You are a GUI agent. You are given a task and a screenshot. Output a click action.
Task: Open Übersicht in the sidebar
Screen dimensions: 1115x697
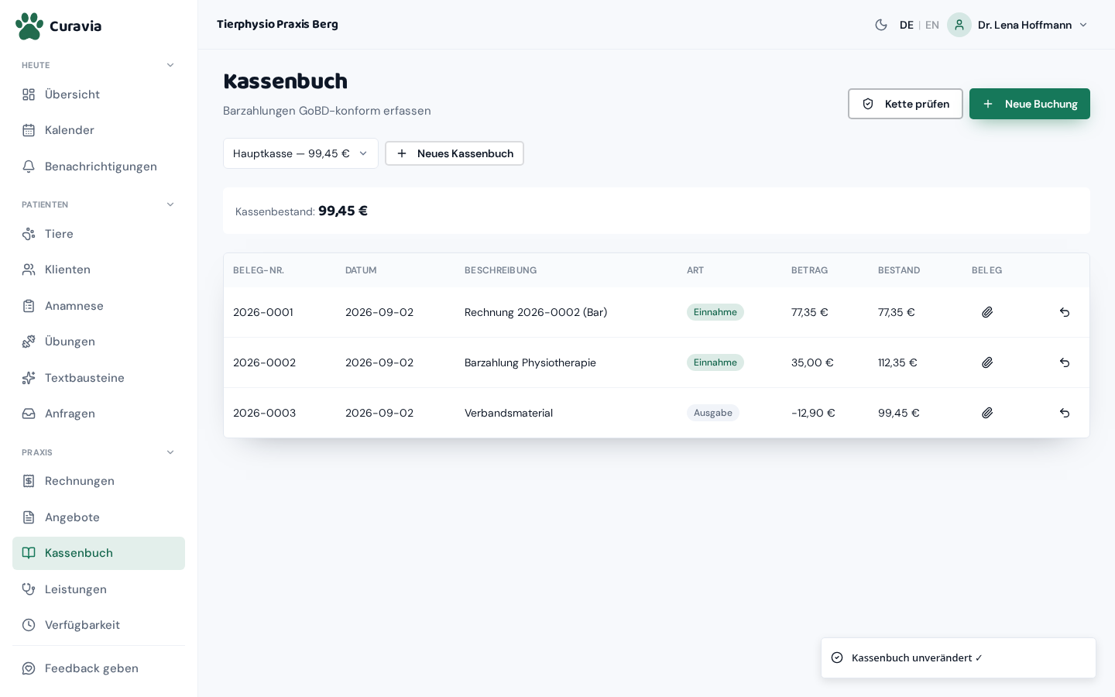tap(98, 94)
